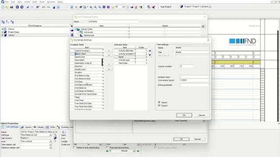Move selected field up with the up arrow
The height and width of the screenshot is (157, 280).
pyautogui.click(x=150, y=51)
